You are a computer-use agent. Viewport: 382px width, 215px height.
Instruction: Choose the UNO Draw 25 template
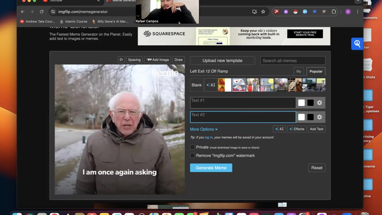click(295, 85)
